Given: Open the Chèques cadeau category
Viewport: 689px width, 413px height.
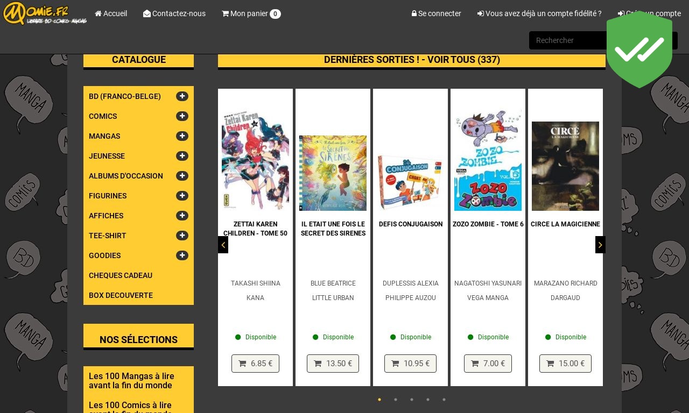Looking at the screenshot, I should point(121,275).
